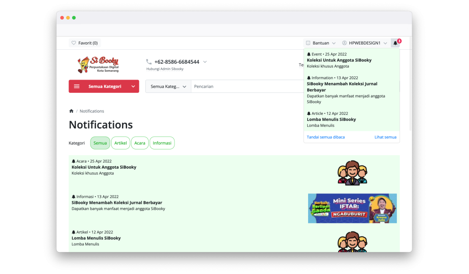Expand the Bantuan dropdown menu
Image resolution: width=469 pixels, height=274 pixels.
[x=334, y=43]
